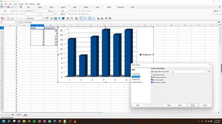Open the Convert dropdown arrow in ribbon
This screenshot has width=222, height=124.
pyautogui.click(x=66, y=12)
